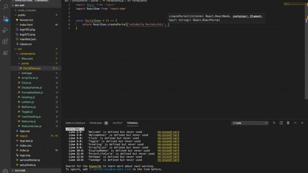Open UserGreeting.js file
The image size is (308, 173).
pos(31,116)
